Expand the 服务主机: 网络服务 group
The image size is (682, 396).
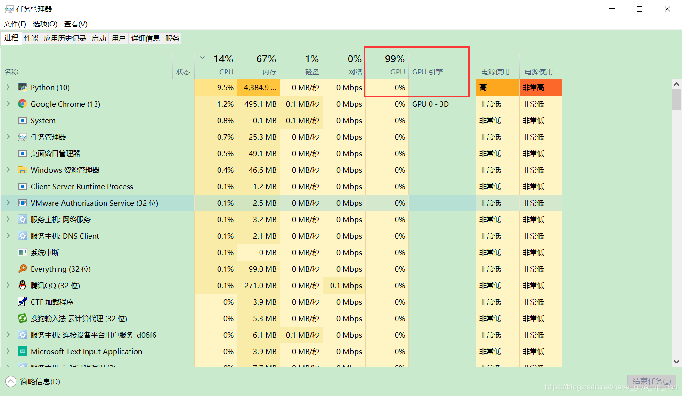click(8, 219)
